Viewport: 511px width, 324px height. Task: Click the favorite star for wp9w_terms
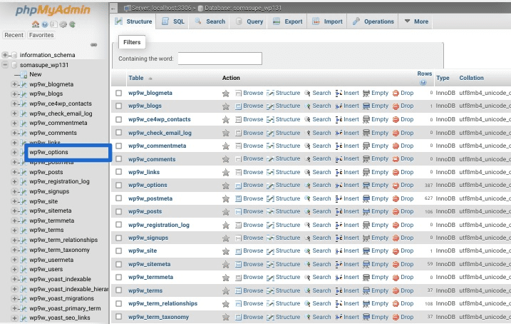click(x=225, y=290)
